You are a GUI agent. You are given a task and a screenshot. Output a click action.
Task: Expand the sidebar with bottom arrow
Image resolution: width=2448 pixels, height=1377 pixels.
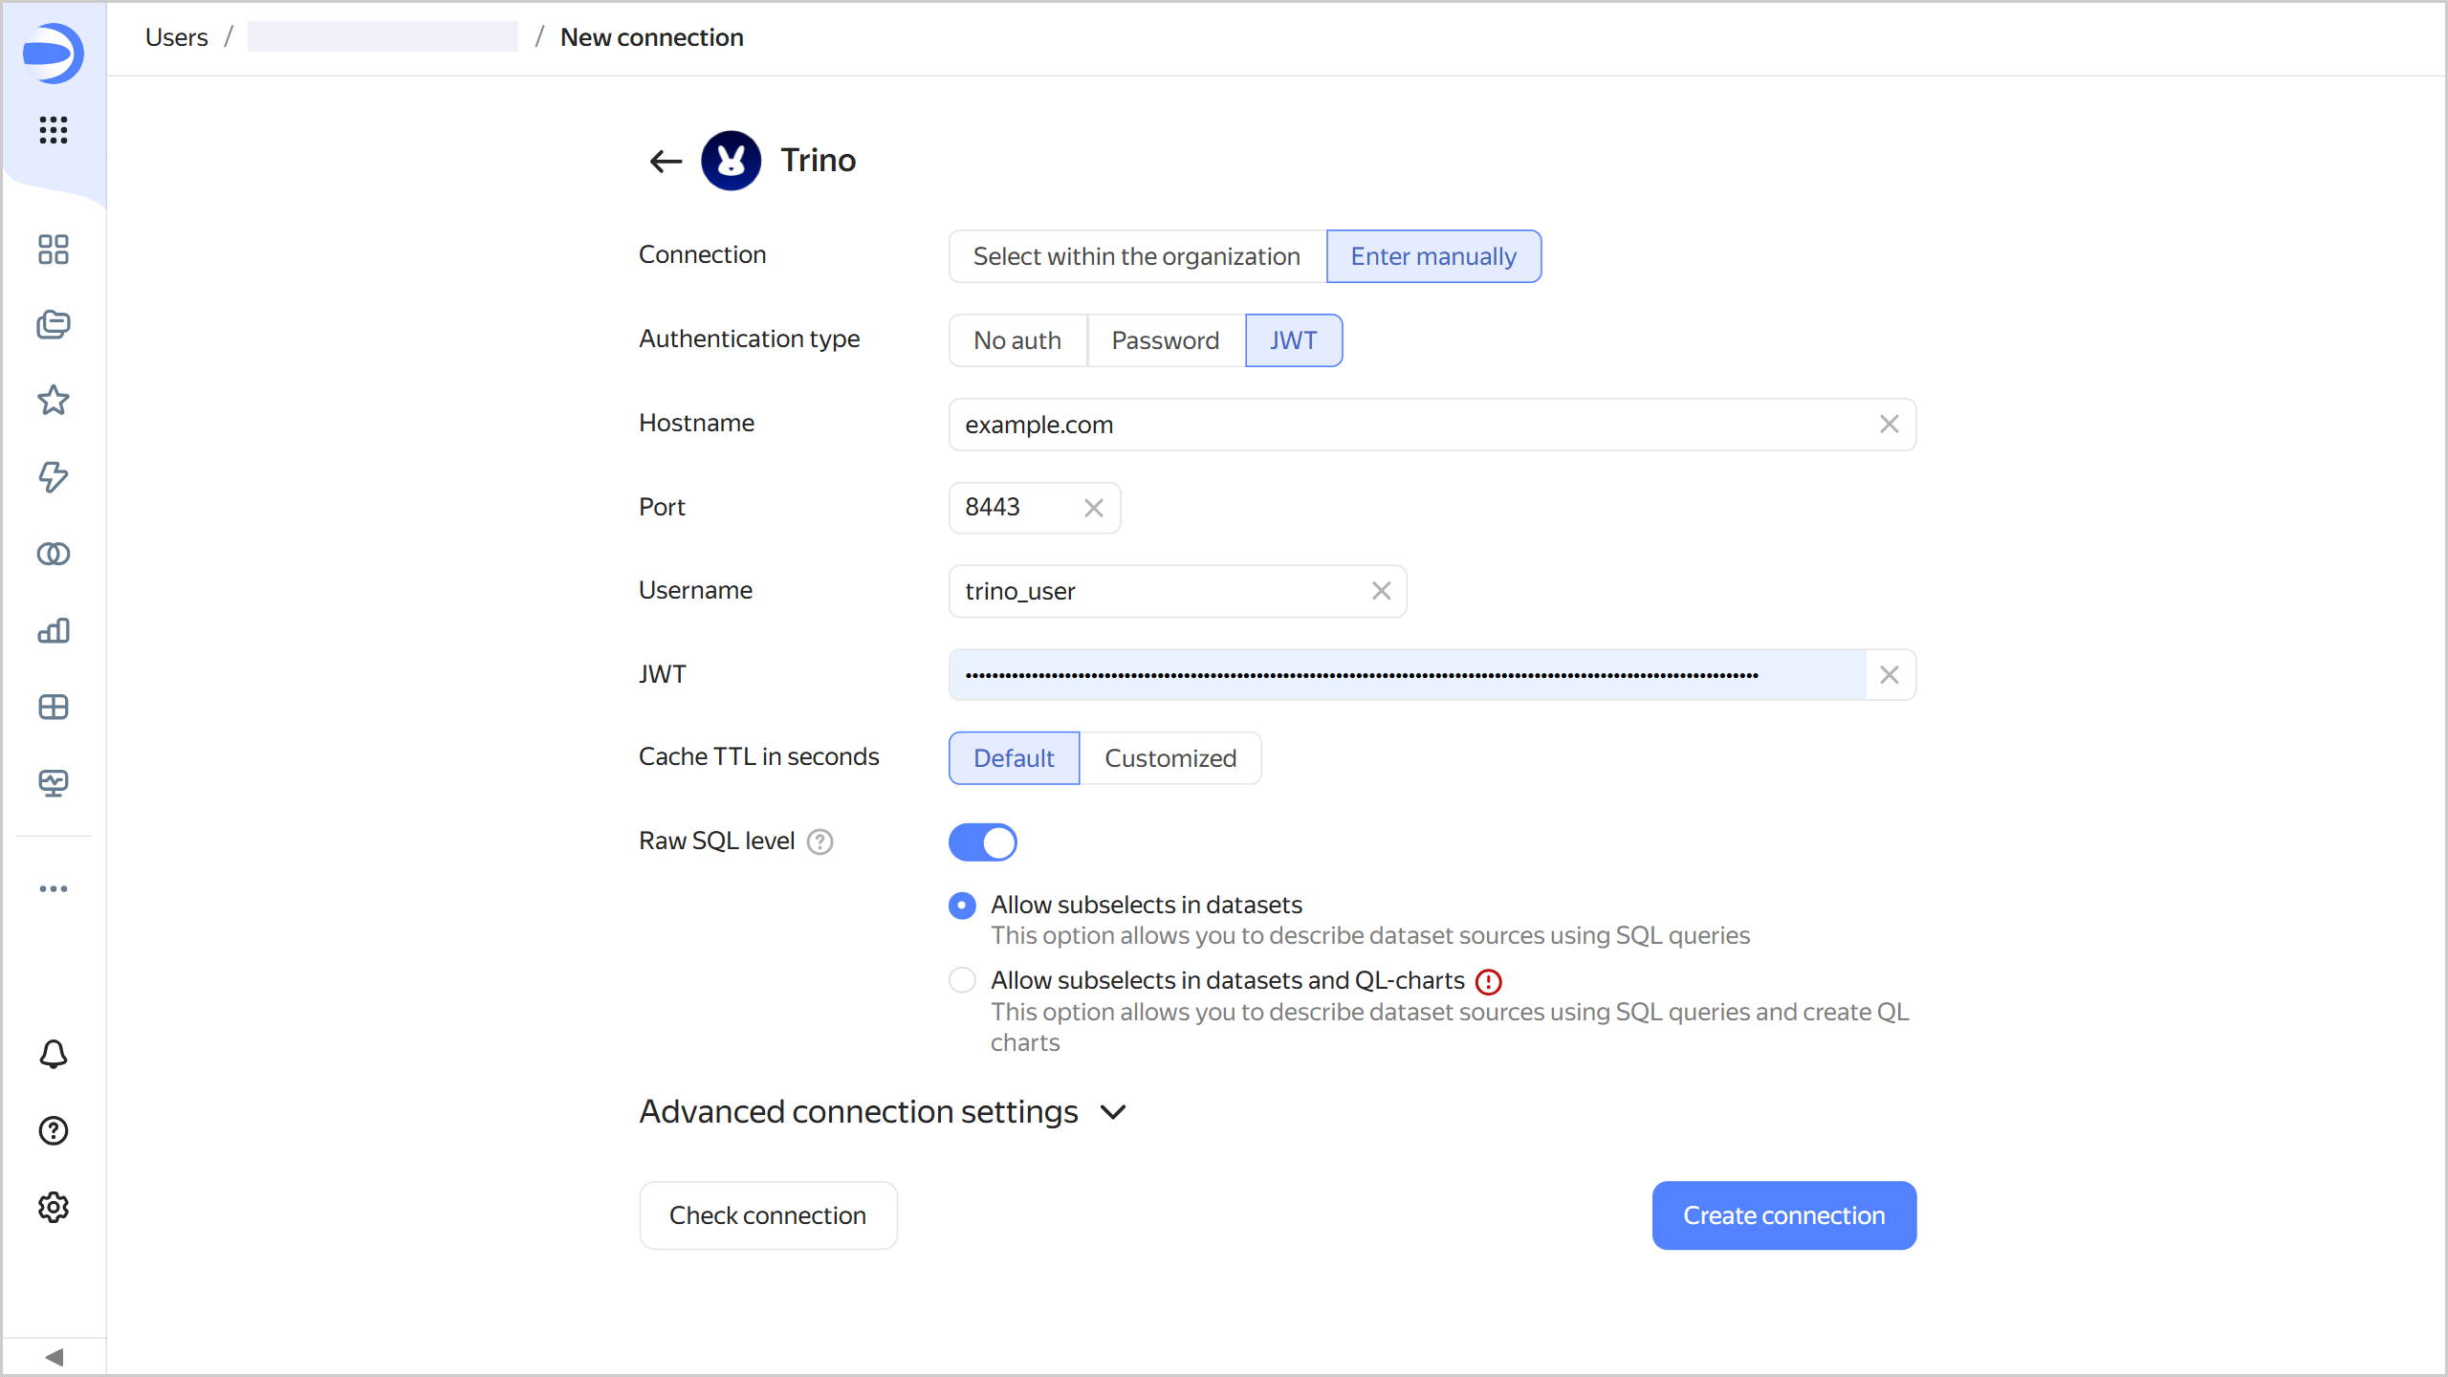click(54, 1357)
